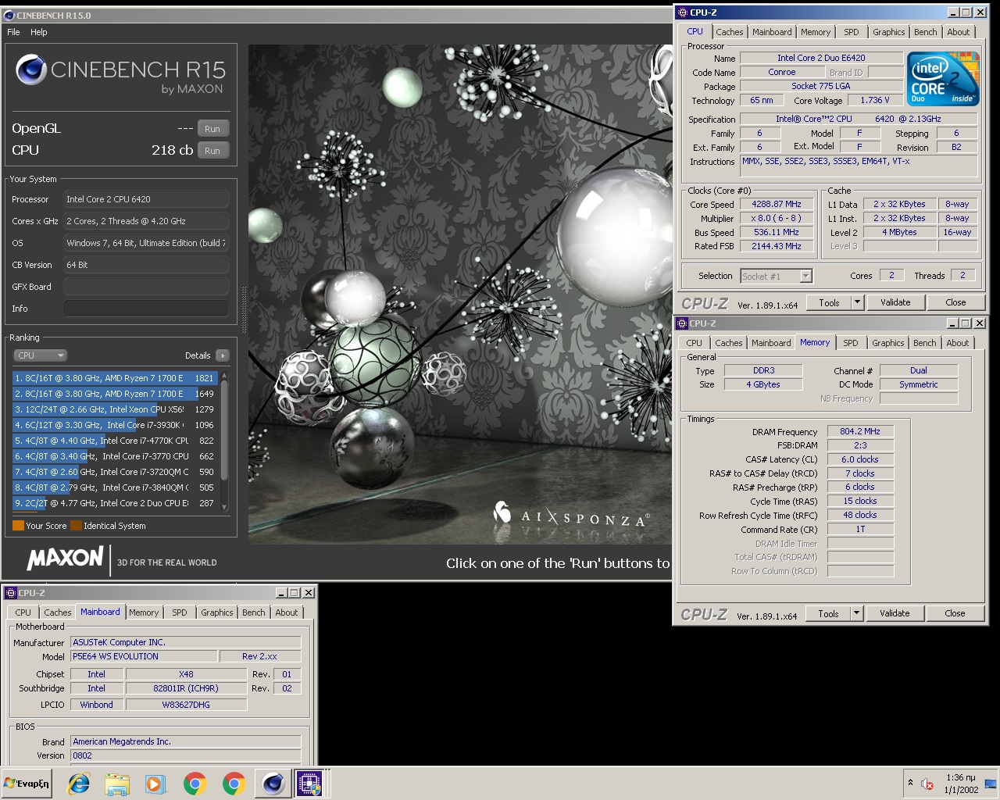Image resolution: width=1000 pixels, height=800 pixels.
Task: Open Mainboard tab in top CPU-Z window
Action: (x=772, y=32)
